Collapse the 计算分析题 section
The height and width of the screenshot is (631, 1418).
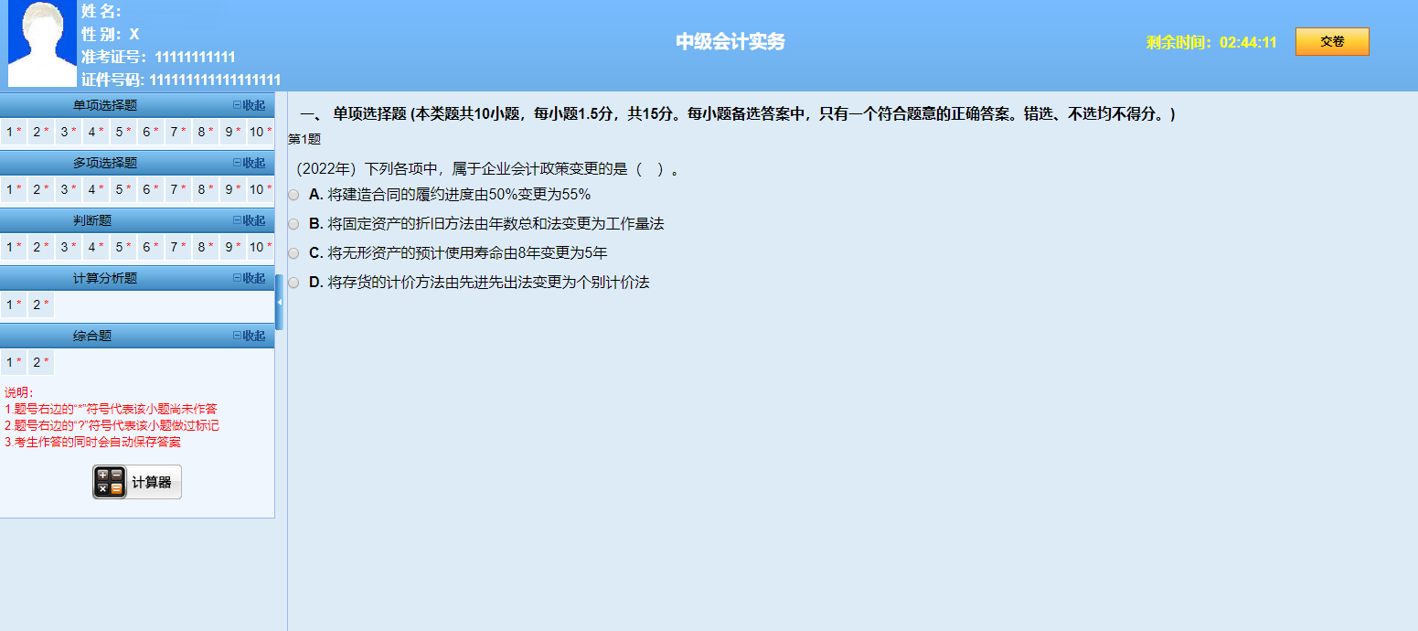click(x=249, y=278)
